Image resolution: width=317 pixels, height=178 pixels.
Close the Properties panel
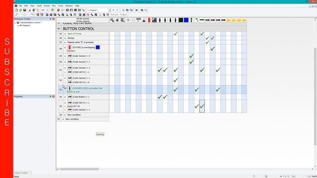pos(53,97)
